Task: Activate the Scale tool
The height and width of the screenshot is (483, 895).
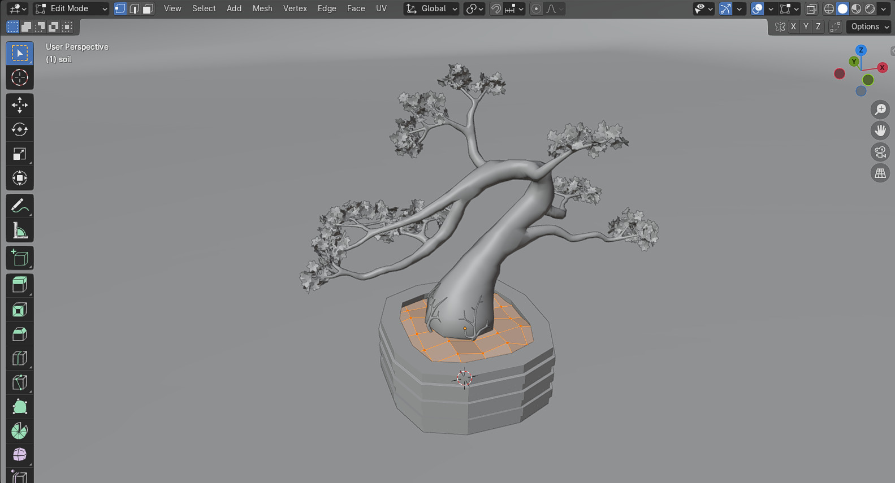Action: [x=20, y=154]
